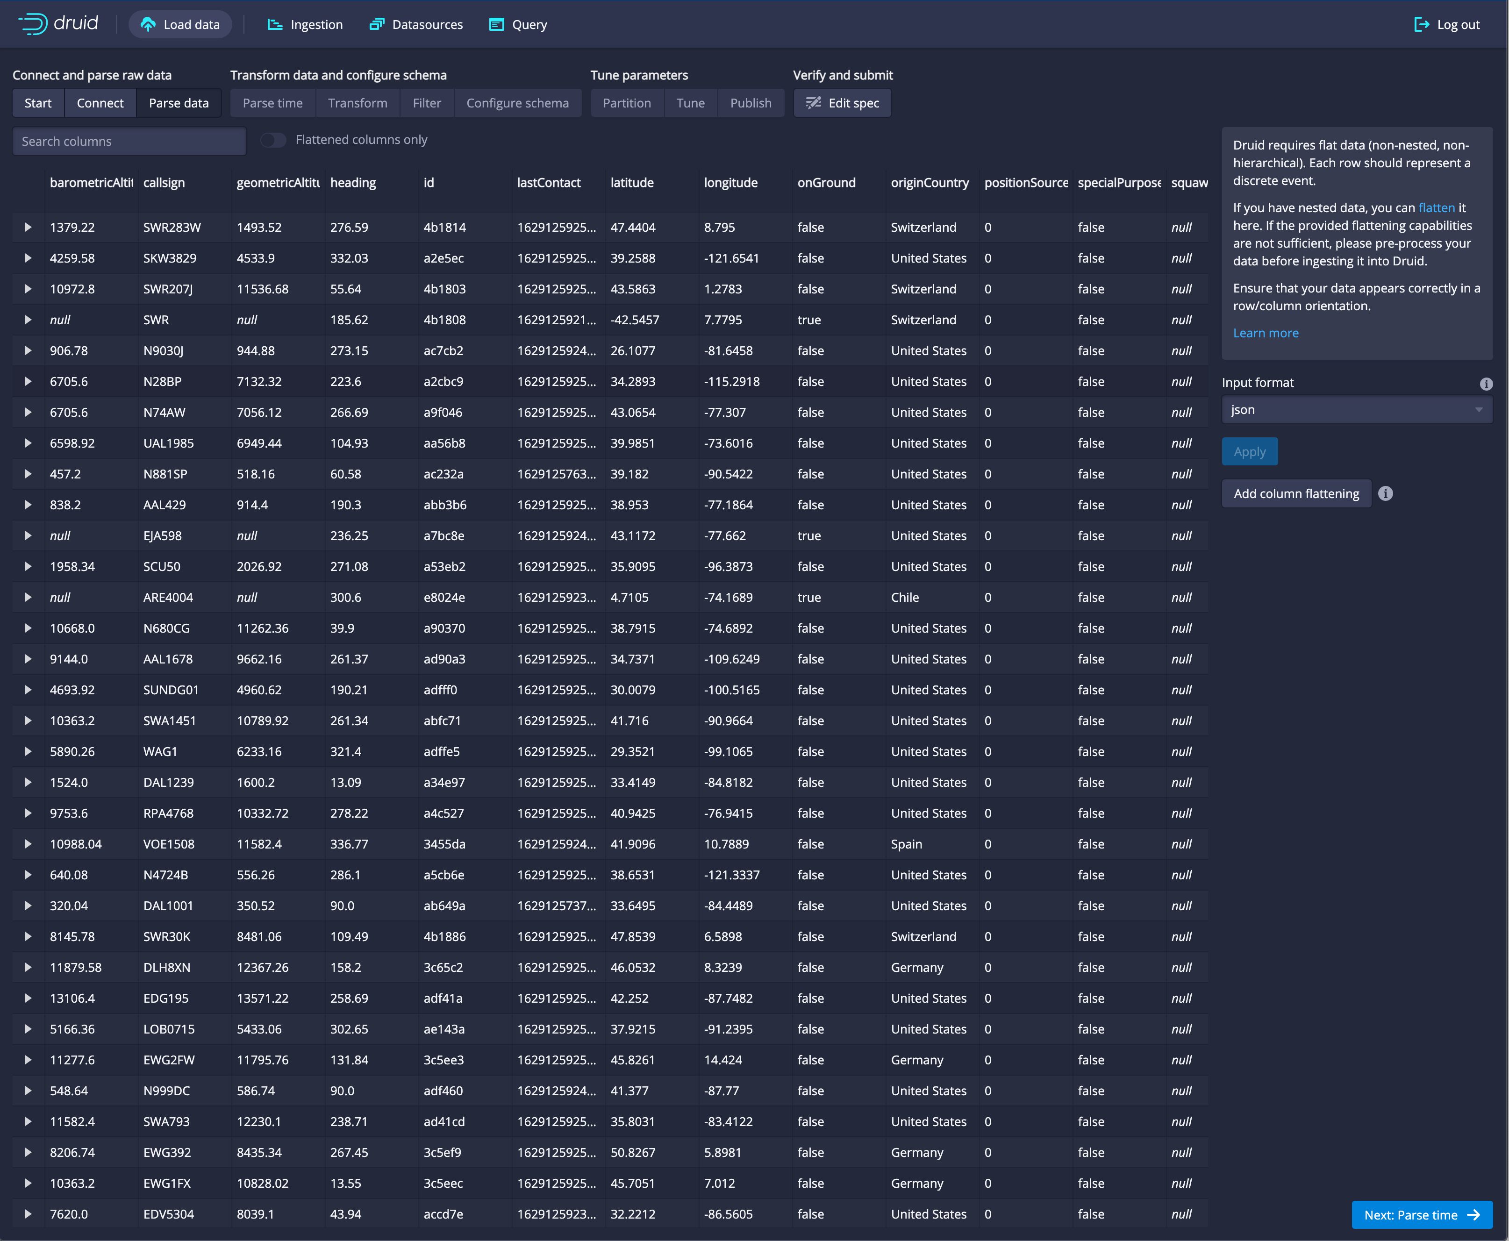Expand the row with callsign N9030J
Screen dimensions: 1509x1241
(28, 350)
